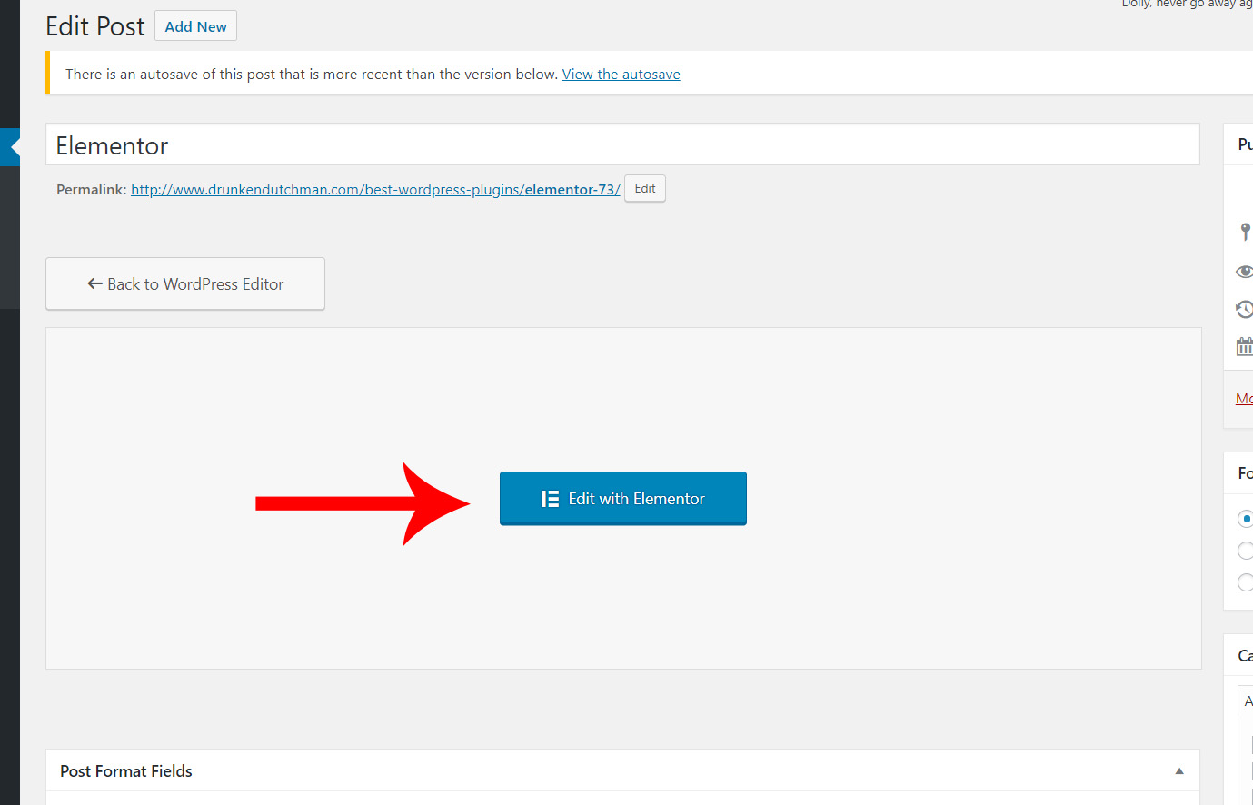1253x805 pixels.
Task: Open the drunkendutchman.com permalink URL
Action: pyautogui.click(x=375, y=190)
